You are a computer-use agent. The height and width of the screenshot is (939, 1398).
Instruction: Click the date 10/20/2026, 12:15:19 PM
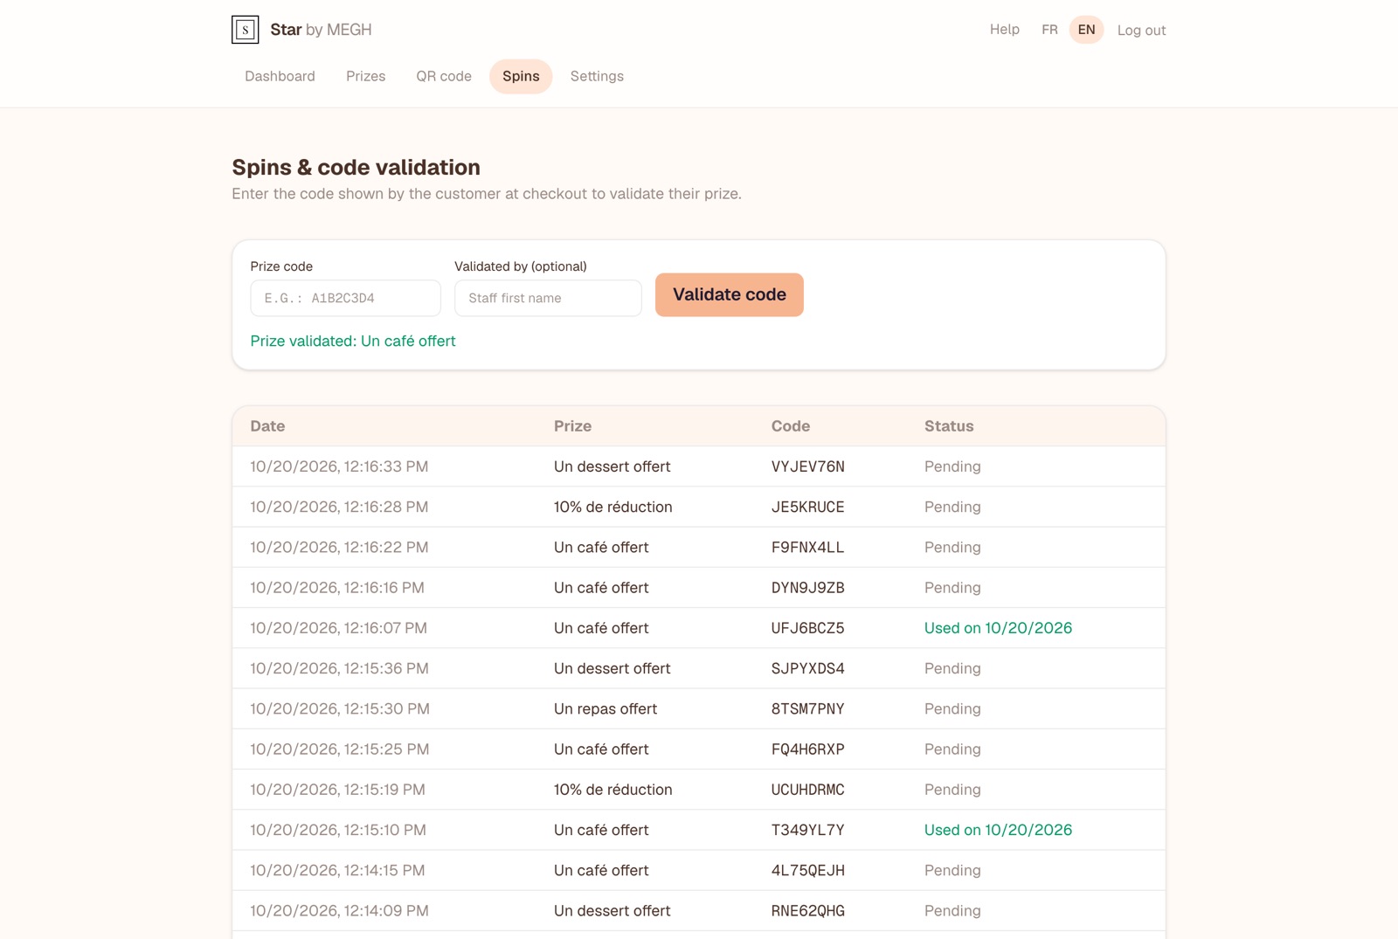pyautogui.click(x=337, y=790)
